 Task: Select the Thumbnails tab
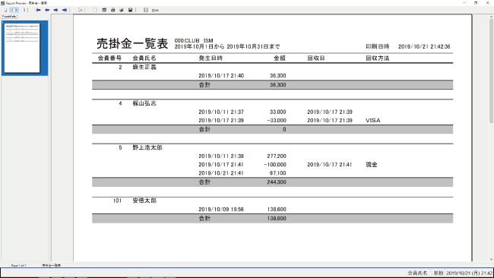pyautogui.click(x=9, y=17)
